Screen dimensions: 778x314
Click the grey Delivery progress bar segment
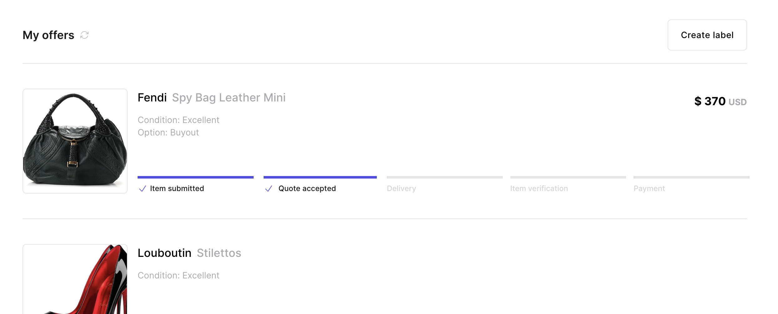tap(445, 177)
